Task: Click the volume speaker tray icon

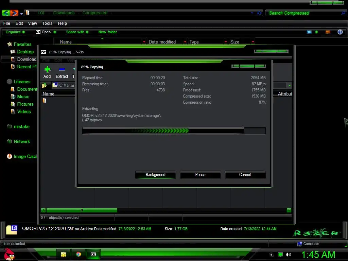Action: coord(288,255)
